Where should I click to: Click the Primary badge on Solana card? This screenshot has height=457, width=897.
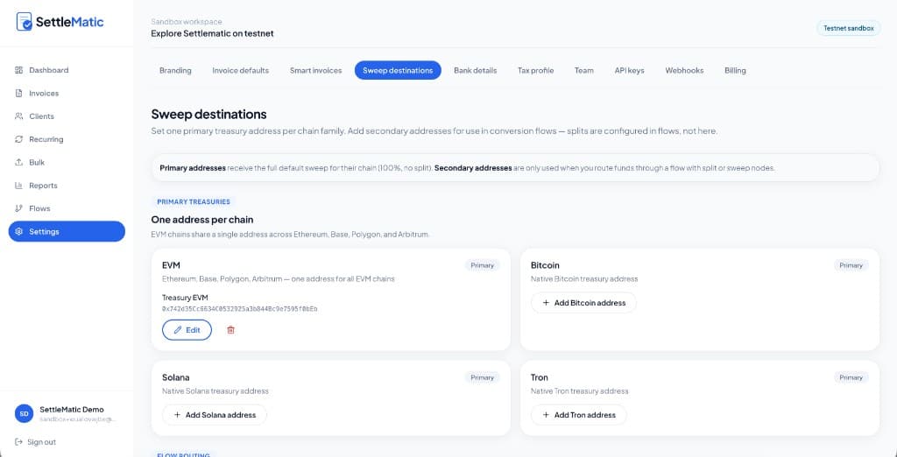coord(483,377)
